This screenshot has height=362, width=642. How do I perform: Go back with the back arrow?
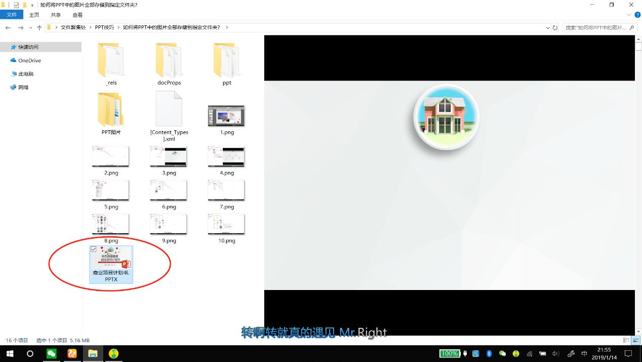8,27
